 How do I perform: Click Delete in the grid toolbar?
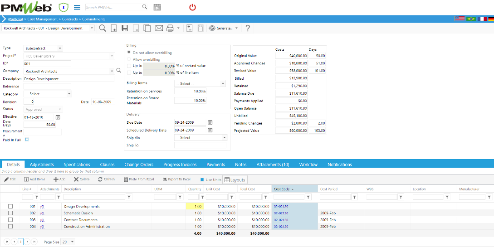82,179
